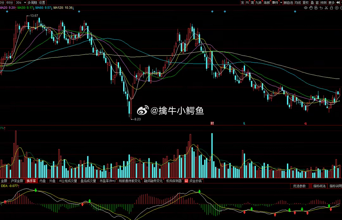
Task: Open 指标说明 button
Action: pyautogui.click(x=335, y=186)
